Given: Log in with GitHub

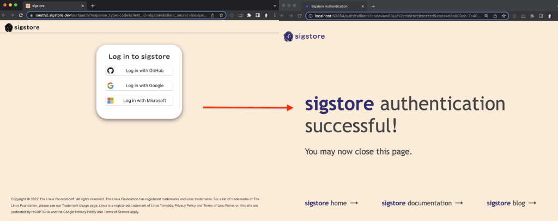Looking at the screenshot, I should pos(139,71).
